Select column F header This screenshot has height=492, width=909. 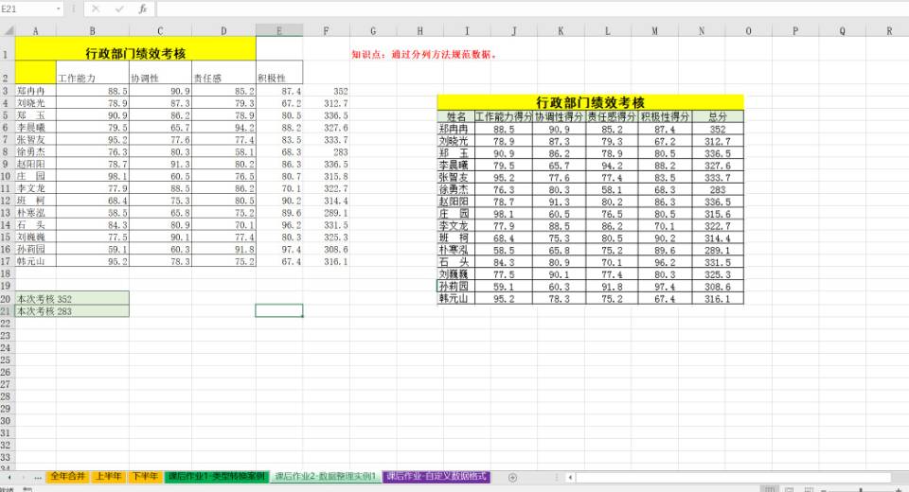pos(326,30)
